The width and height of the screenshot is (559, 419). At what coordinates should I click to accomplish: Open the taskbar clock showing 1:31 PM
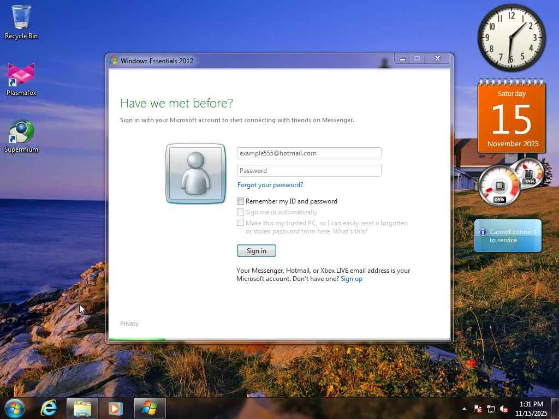pos(531,409)
